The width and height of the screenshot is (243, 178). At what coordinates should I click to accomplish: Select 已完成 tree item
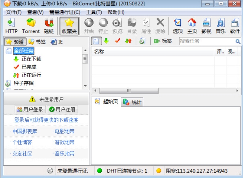pyautogui.click(x=29, y=67)
